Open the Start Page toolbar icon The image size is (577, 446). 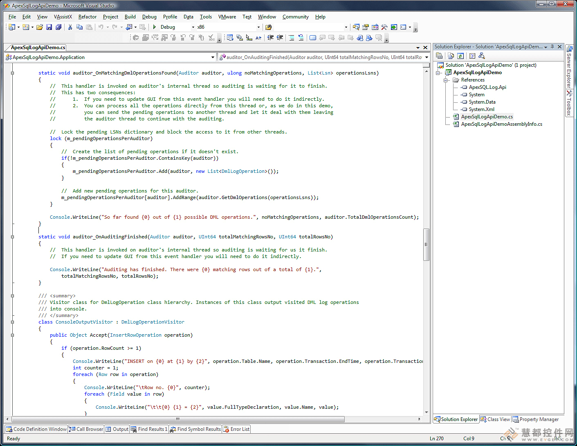[x=394, y=27]
